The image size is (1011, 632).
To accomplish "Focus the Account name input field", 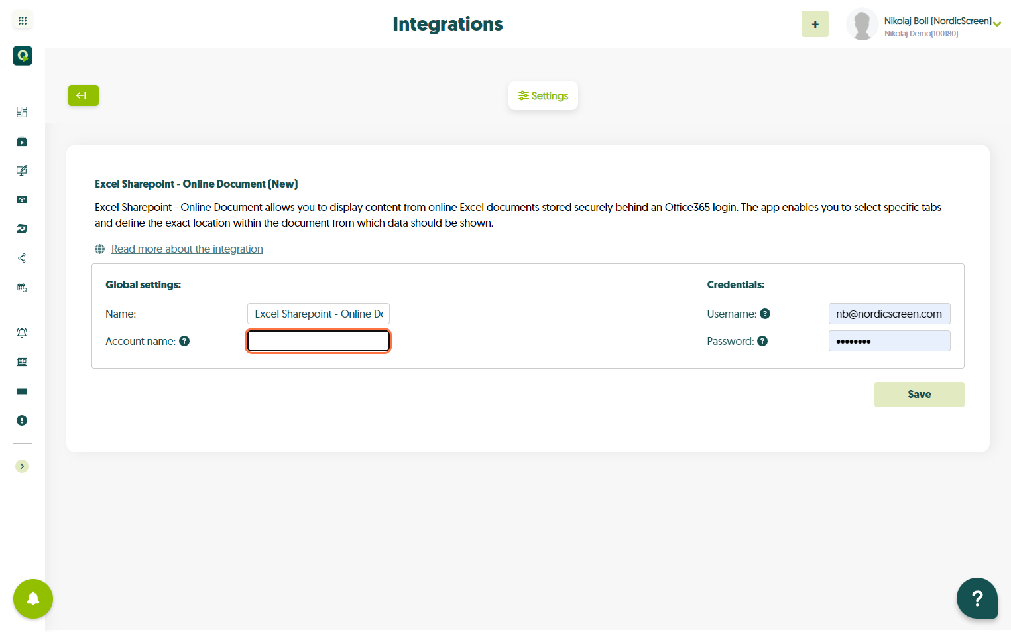I will tap(318, 341).
